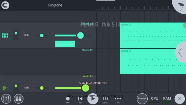Collapse sidebar with left chevron
The height and width of the screenshot is (105, 186).
[181, 52]
